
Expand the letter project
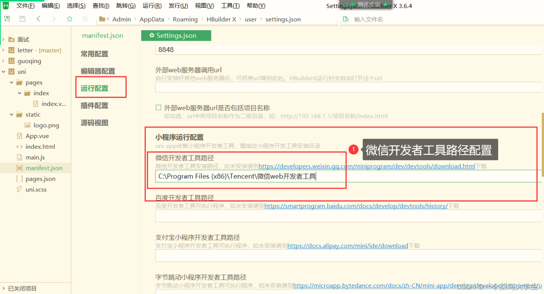(3, 50)
